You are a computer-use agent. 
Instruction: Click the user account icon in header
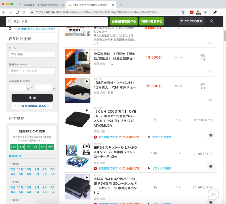point(211,21)
